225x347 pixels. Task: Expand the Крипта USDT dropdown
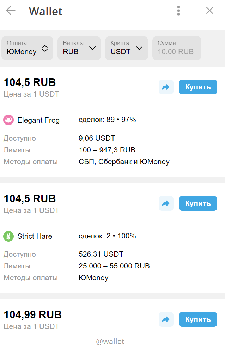(x=127, y=48)
